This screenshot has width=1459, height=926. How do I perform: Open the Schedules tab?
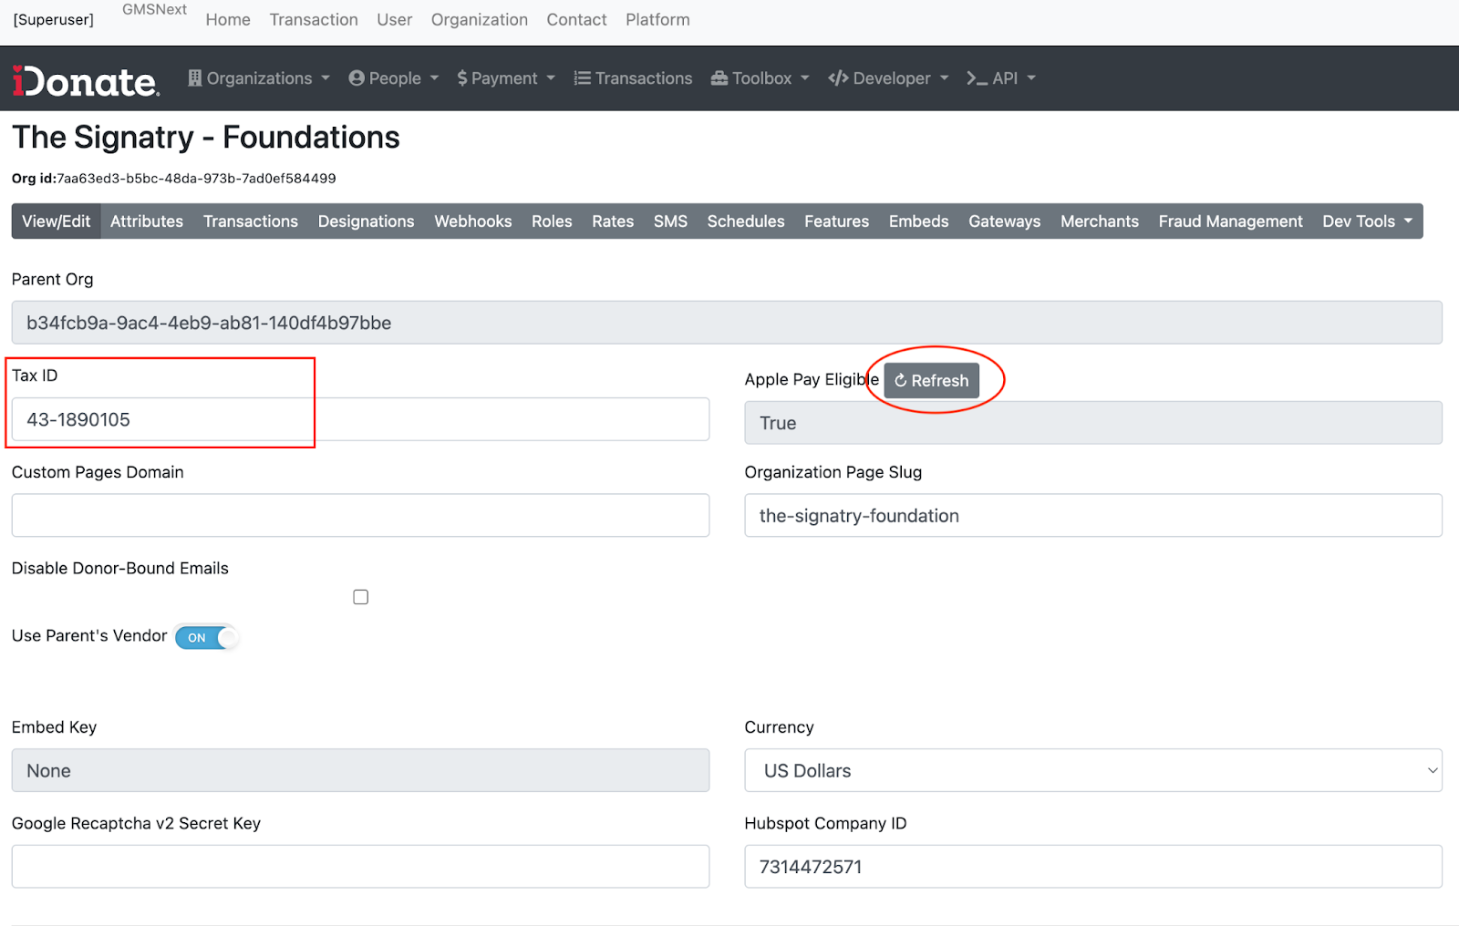[x=746, y=221]
